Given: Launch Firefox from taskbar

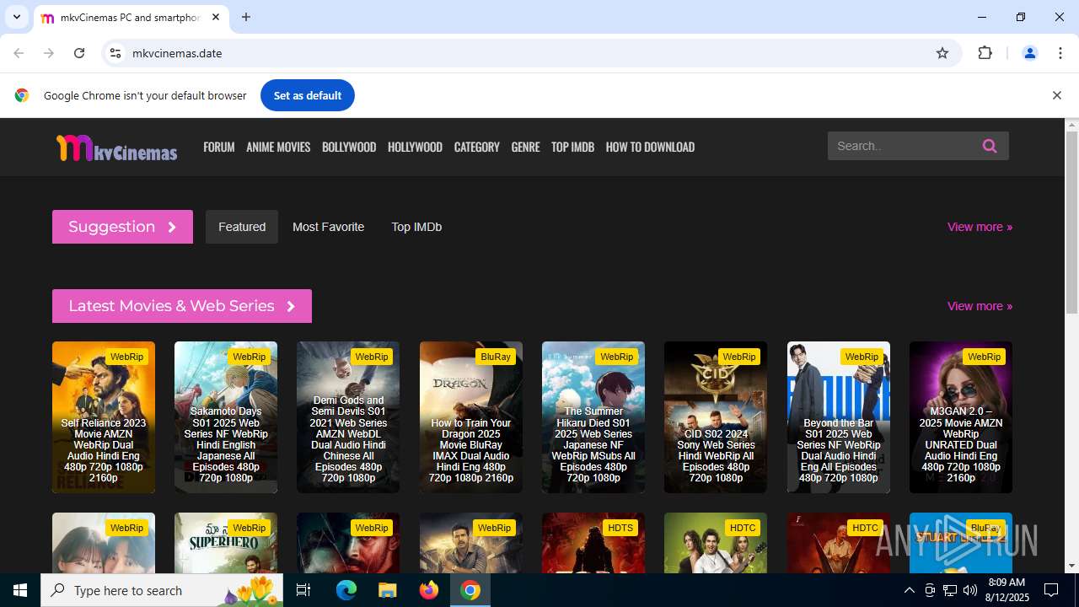Looking at the screenshot, I should pos(429,590).
